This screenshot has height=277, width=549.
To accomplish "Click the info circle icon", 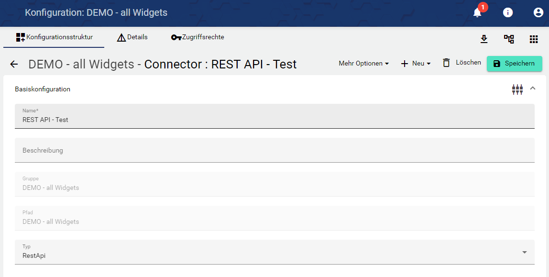I will coord(508,13).
